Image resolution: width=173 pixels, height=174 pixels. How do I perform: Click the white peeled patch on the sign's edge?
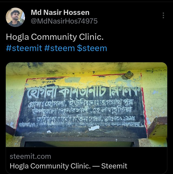(94, 128)
